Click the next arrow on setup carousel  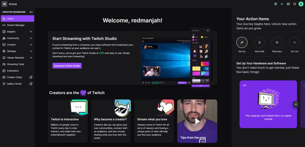click(x=296, y=104)
